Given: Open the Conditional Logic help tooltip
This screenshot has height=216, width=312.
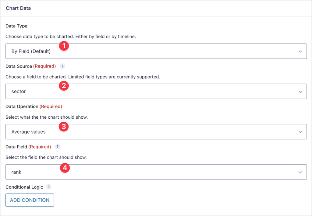Looking at the screenshot, I should click(x=48, y=187).
